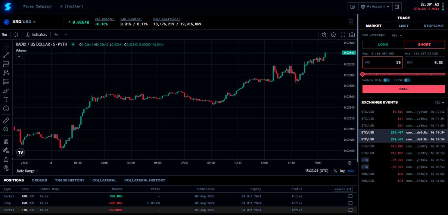448x215 pixels.
Task: Toggle the TP/SL switch
Action: 407,80
